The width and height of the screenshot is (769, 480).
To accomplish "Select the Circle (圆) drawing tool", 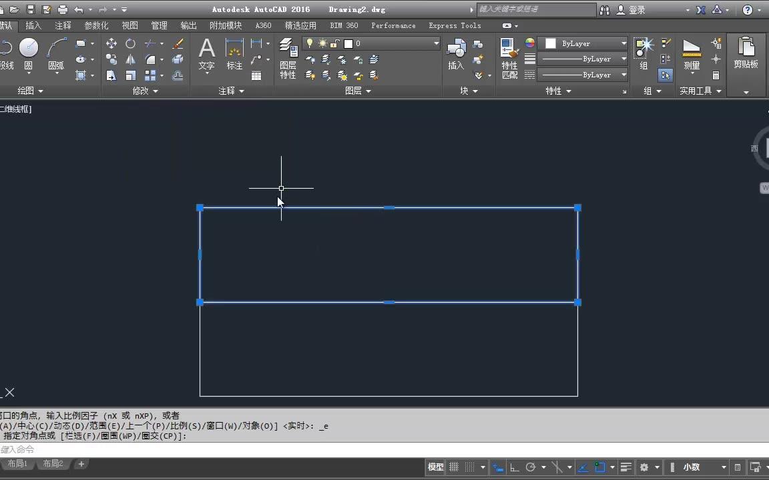I will tap(28, 48).
